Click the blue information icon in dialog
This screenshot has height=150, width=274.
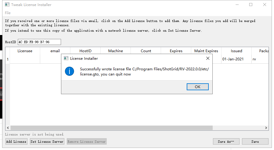point(69,71)
